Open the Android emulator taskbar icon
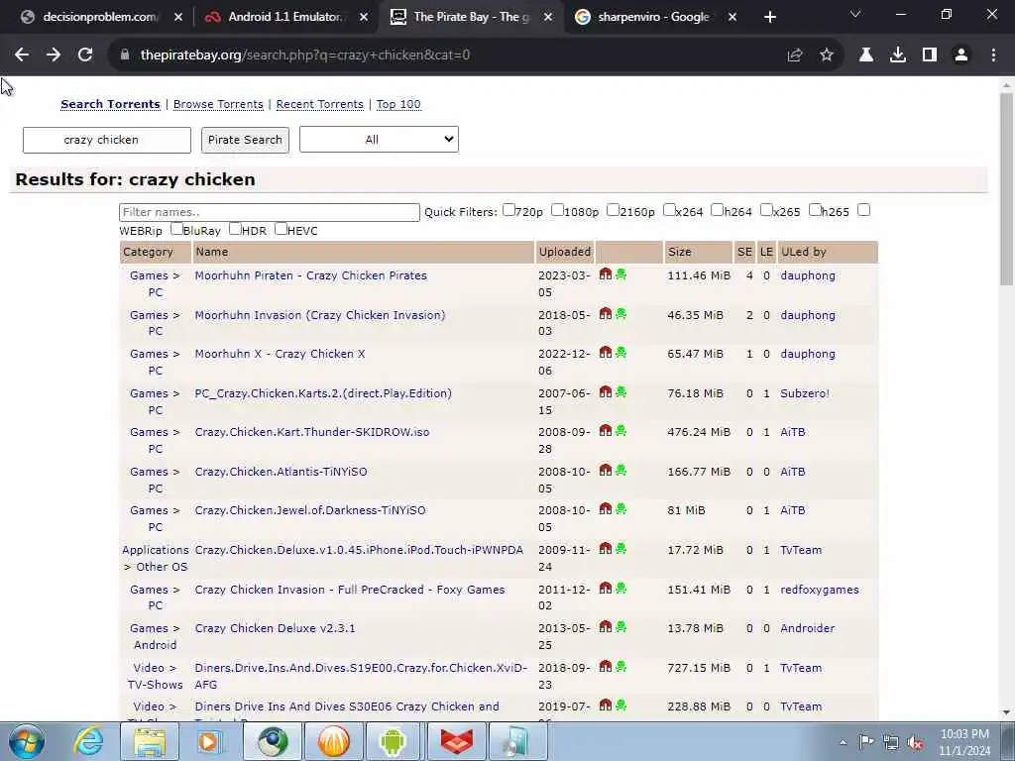Viewport: 1015px width, 761px height. point(393,741)
